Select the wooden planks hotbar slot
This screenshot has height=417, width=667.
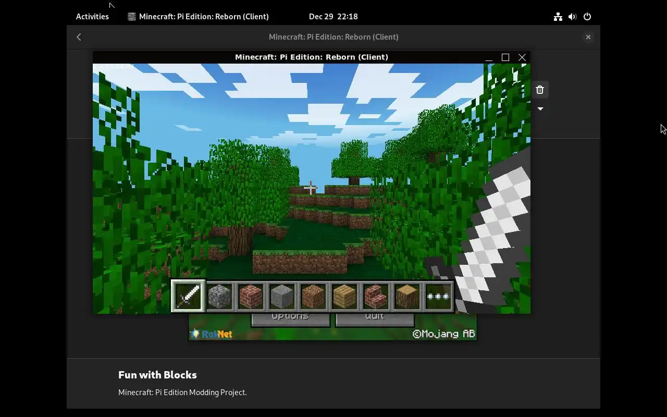point(344,296)
